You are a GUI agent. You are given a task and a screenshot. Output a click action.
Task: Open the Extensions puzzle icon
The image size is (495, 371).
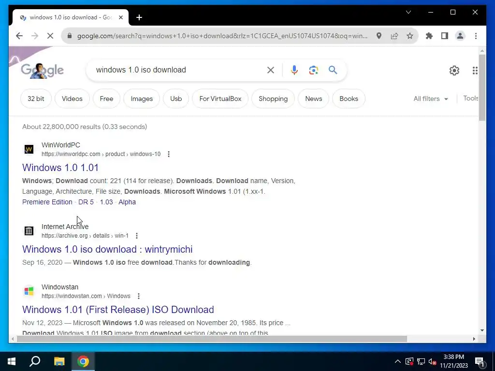(x=429, y=36)
